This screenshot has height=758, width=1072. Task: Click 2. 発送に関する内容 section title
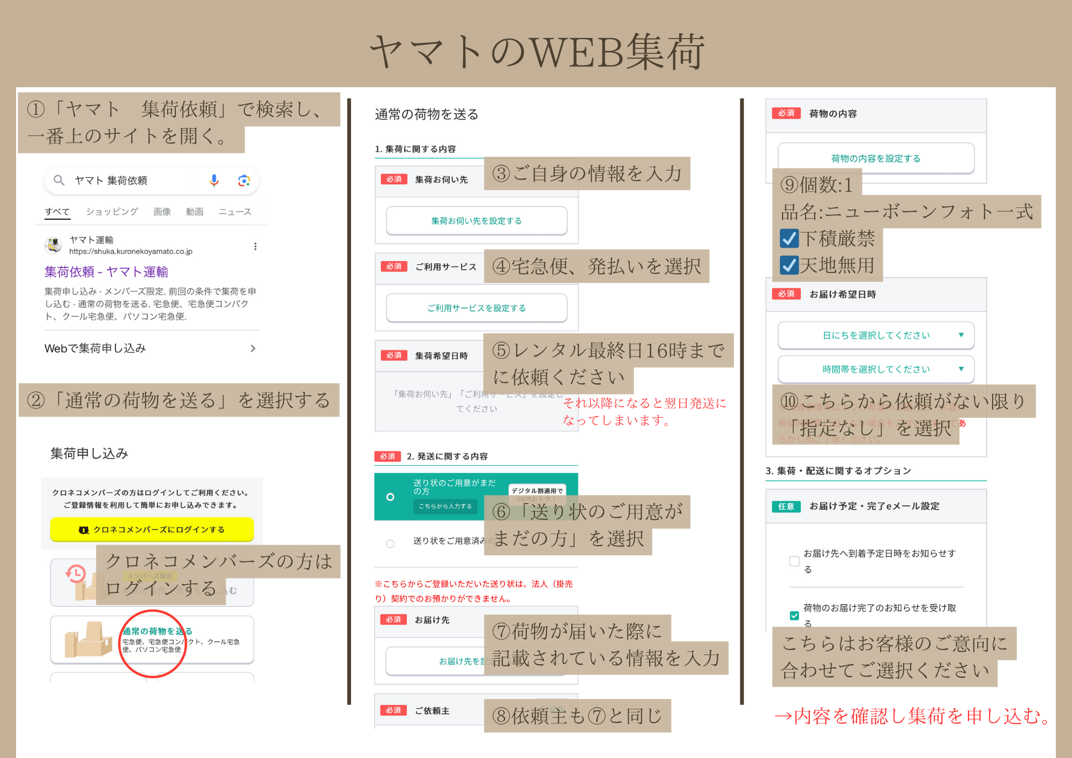tap(447, 456)
